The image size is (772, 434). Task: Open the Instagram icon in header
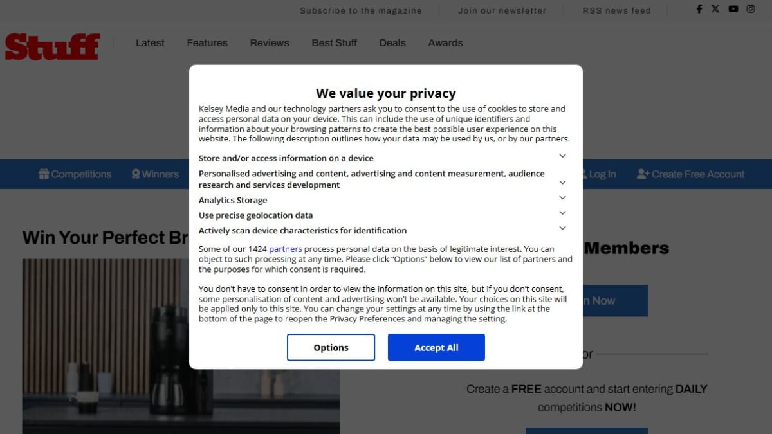[x=751, y=9]
